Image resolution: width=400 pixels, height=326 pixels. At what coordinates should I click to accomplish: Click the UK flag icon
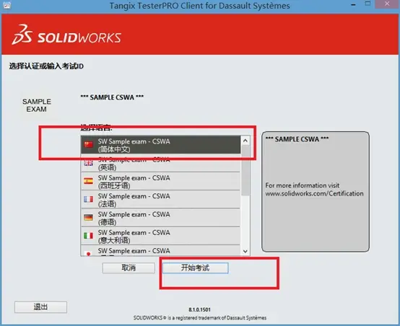point(89,163)
